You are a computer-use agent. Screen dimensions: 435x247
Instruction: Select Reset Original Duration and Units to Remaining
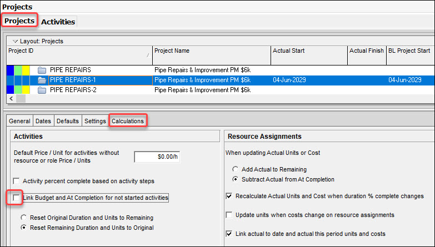pyautogui.click(x=24, y=218)
